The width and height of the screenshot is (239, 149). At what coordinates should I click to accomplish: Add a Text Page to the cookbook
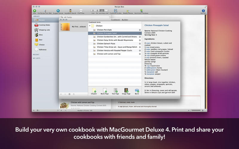coord(115,91)
